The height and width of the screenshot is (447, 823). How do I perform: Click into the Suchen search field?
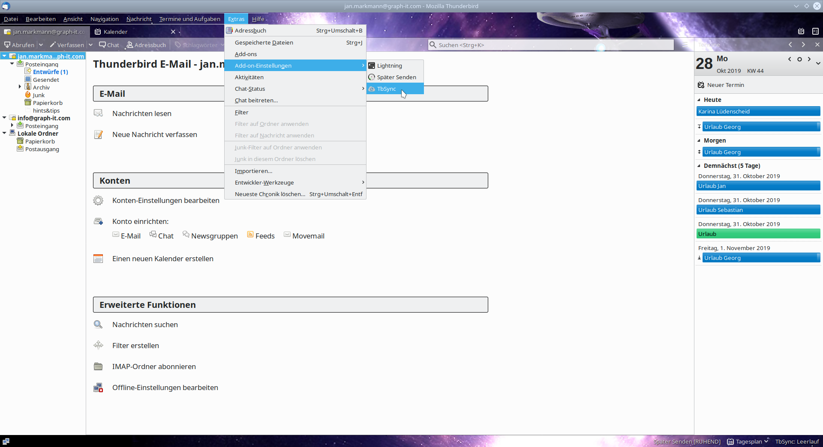click(x=553, y=45)
